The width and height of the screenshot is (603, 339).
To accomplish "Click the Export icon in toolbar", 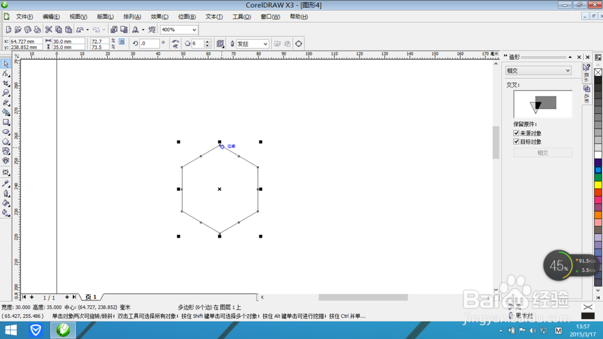I will (124, 30).
